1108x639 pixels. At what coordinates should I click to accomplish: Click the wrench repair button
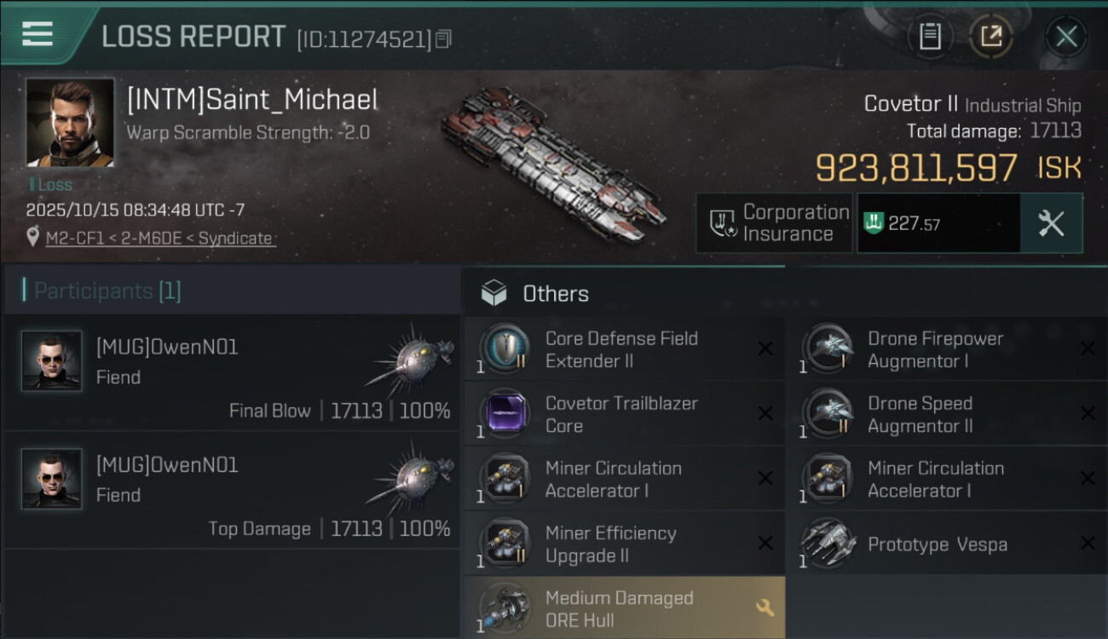click(1051, 223)
